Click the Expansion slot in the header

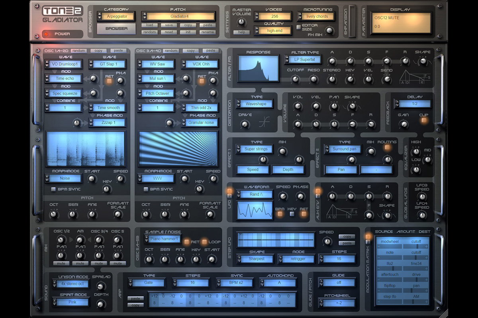click(x=352, y=21)
